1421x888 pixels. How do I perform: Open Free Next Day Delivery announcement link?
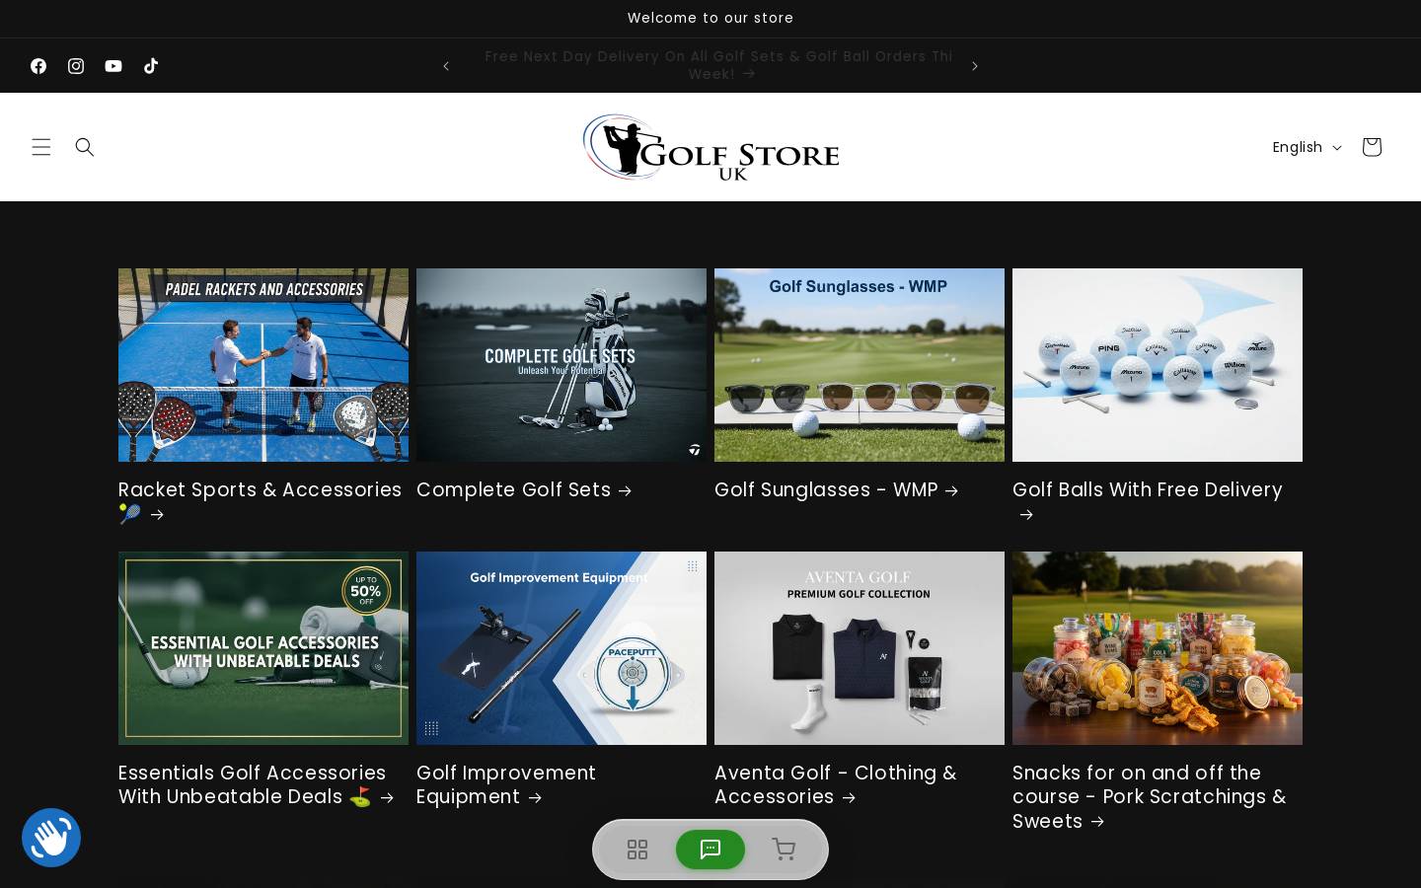(x=718, y=65)
